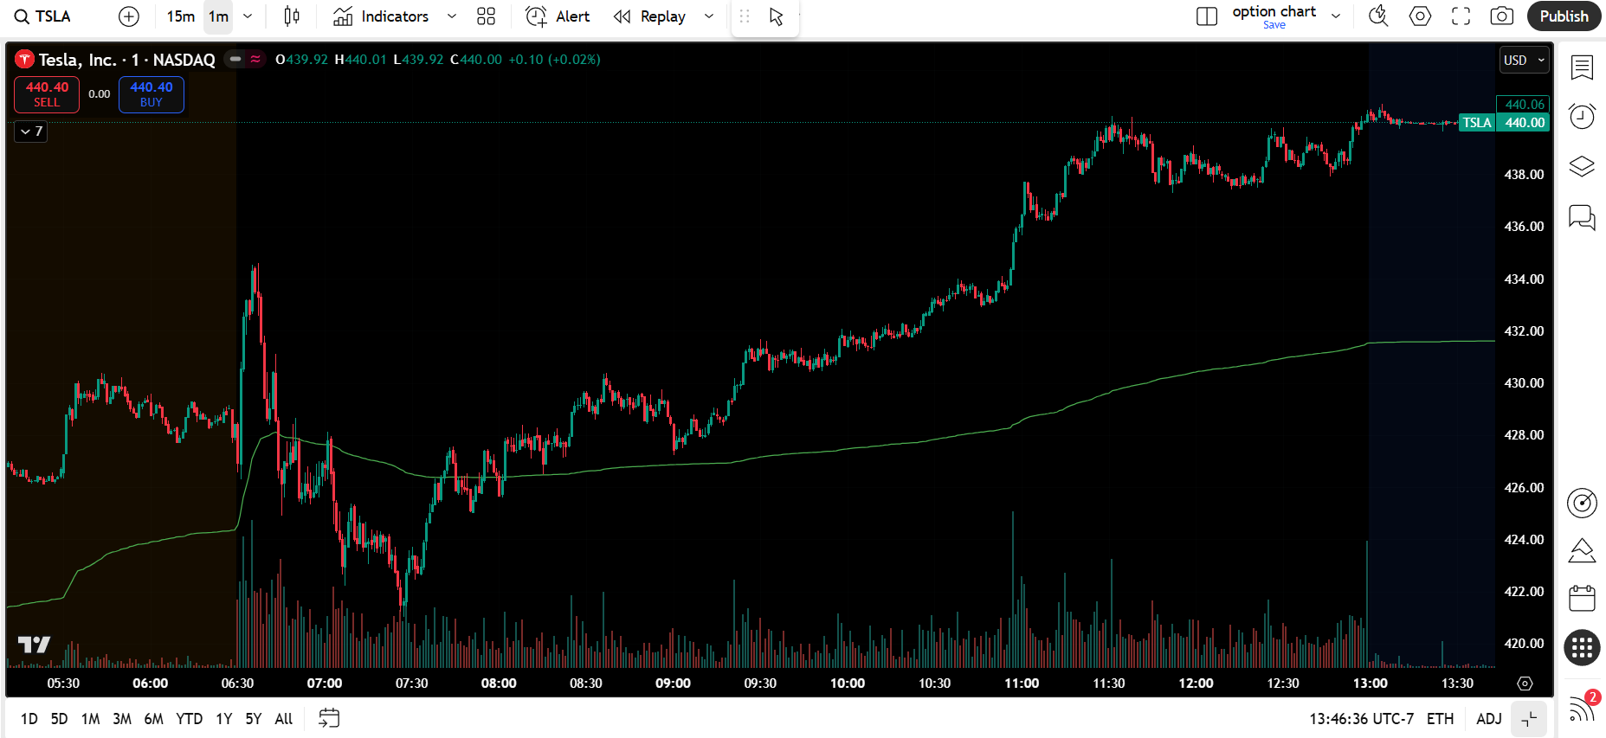Enter fullscreen mode
The width and height of the screenshot is (1606, 738).
1461,16
